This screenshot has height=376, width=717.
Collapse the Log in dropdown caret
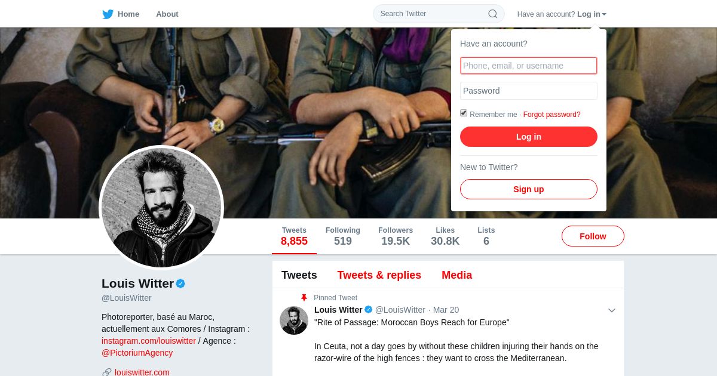(x=604, y=14)
